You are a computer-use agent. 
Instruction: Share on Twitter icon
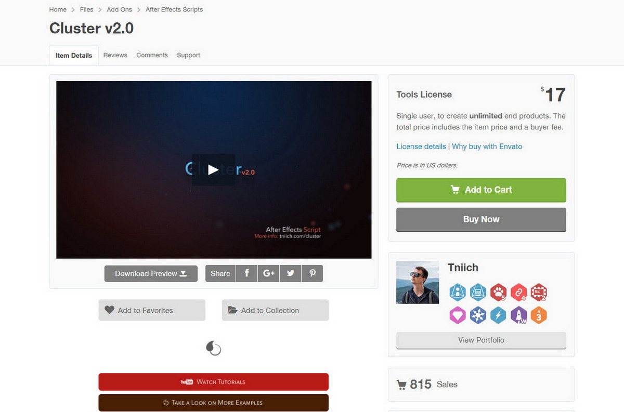point(290,273)
